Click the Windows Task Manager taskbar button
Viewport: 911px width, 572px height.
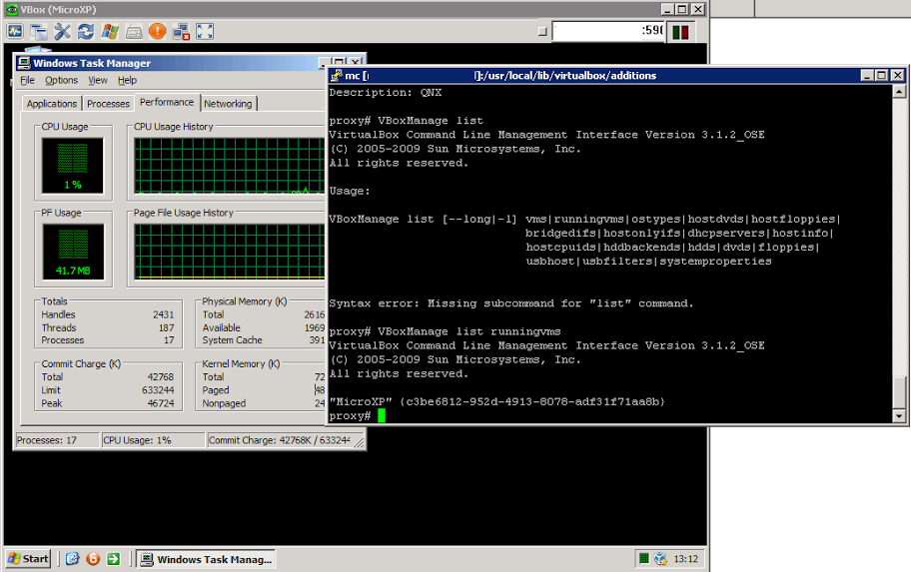tap(205, 559)
